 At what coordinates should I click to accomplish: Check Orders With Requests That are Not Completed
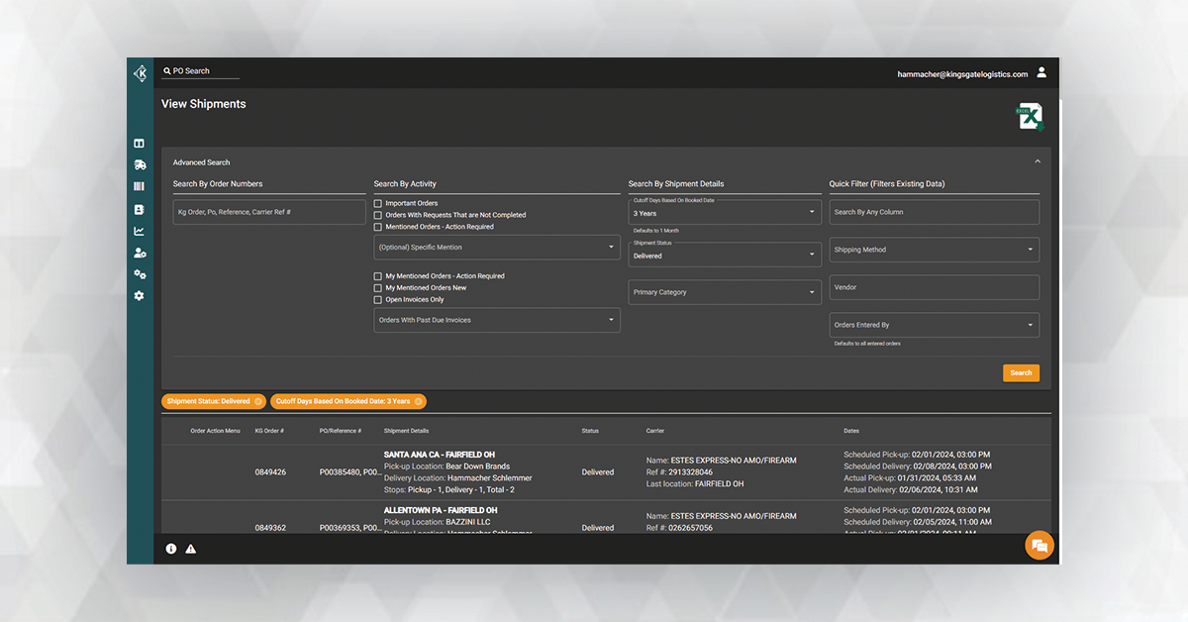377,215
